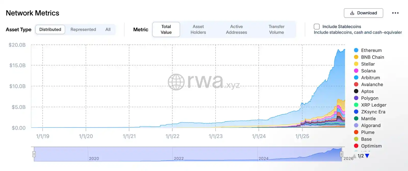Switch metric to Transfer Volume
This screenshot has height=171, width=408.
276,30
